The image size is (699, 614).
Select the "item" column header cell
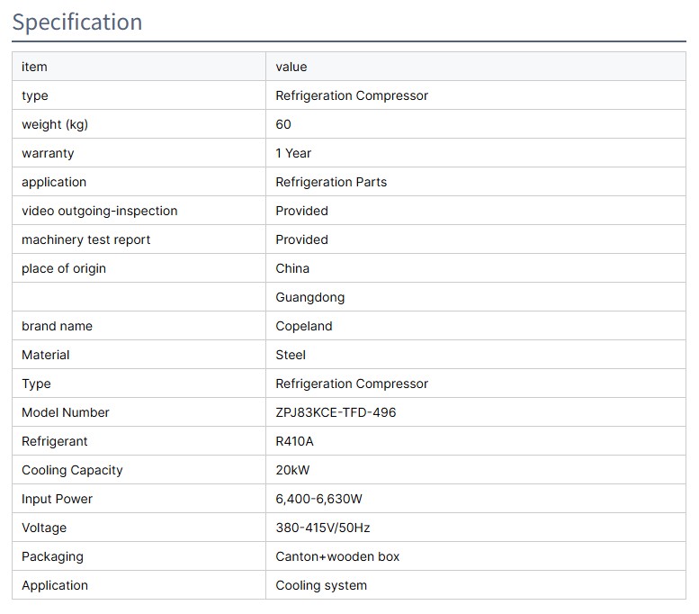coord(34,67)
